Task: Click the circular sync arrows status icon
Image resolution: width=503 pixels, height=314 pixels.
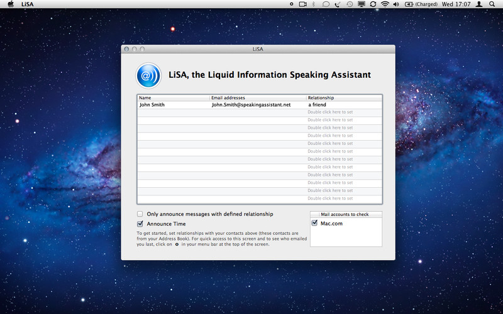Action: [x=373, y=4]
